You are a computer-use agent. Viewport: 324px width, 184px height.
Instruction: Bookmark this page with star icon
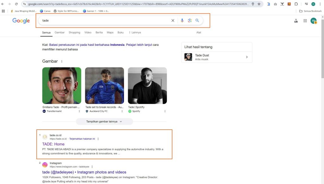[259, 4]
